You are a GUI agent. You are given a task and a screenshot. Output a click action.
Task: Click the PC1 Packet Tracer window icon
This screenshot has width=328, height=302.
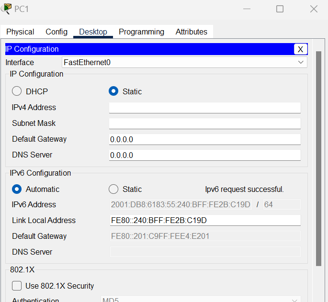pos(6,9)
